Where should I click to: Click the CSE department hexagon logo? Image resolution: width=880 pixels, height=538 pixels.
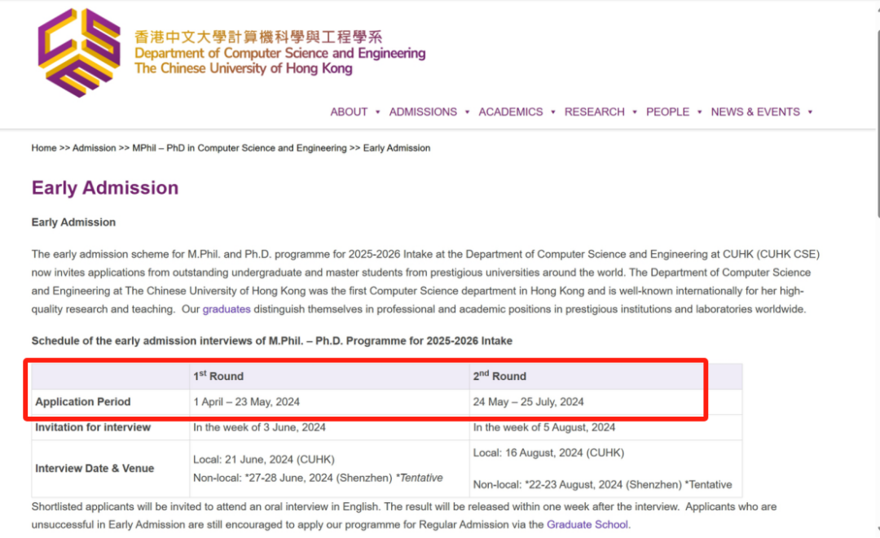tap(79, 53)
